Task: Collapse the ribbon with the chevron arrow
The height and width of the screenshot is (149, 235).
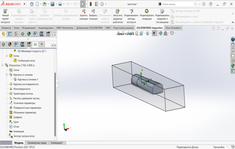Action: (x=233, y=23)
